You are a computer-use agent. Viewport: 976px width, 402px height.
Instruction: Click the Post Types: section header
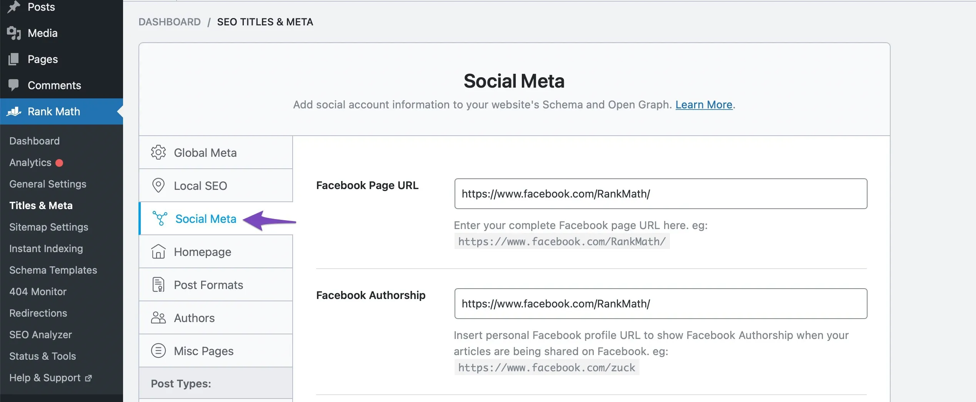coord(216,384)
